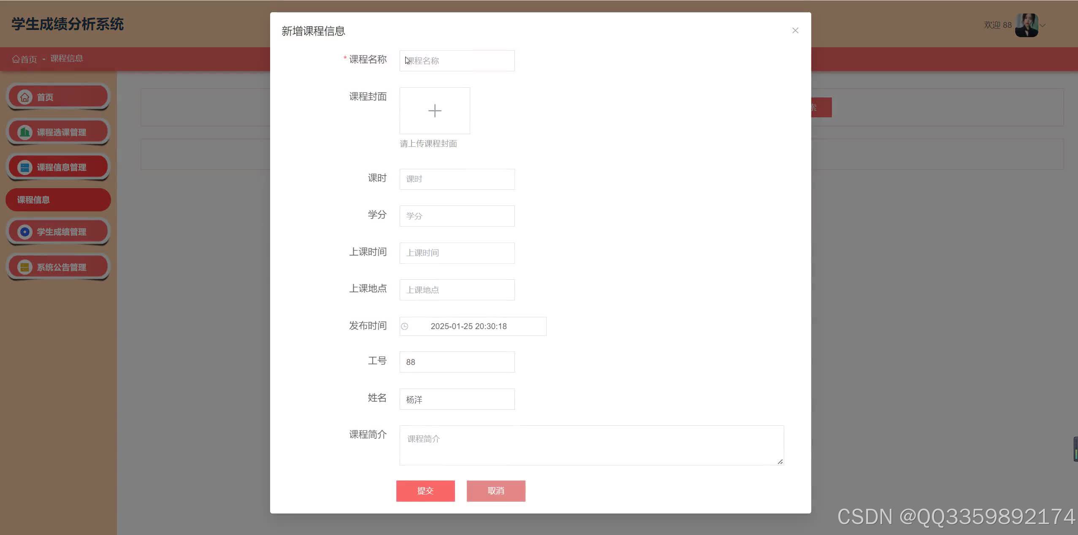
Task: Click the plus icon to upload course cover
Action: 434,111
